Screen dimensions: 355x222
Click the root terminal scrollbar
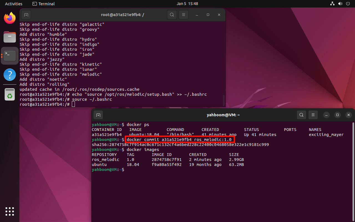pyautogui.click(x=224, y=100)
